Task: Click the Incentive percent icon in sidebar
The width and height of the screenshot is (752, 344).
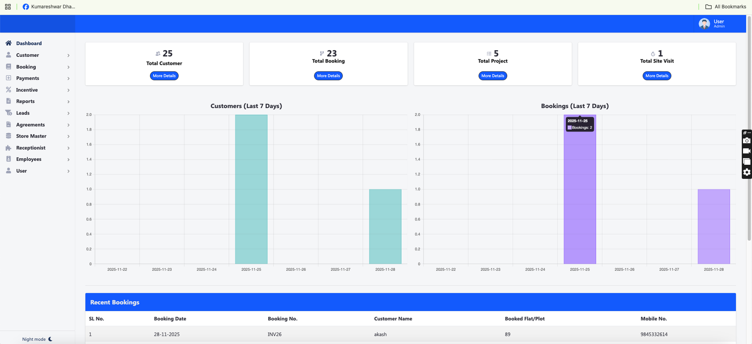Action: click(8, 90)
